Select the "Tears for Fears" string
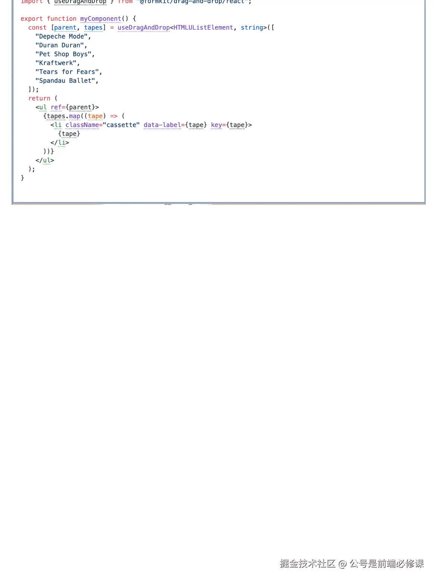 pyautogui.click(x=67, y=72)
